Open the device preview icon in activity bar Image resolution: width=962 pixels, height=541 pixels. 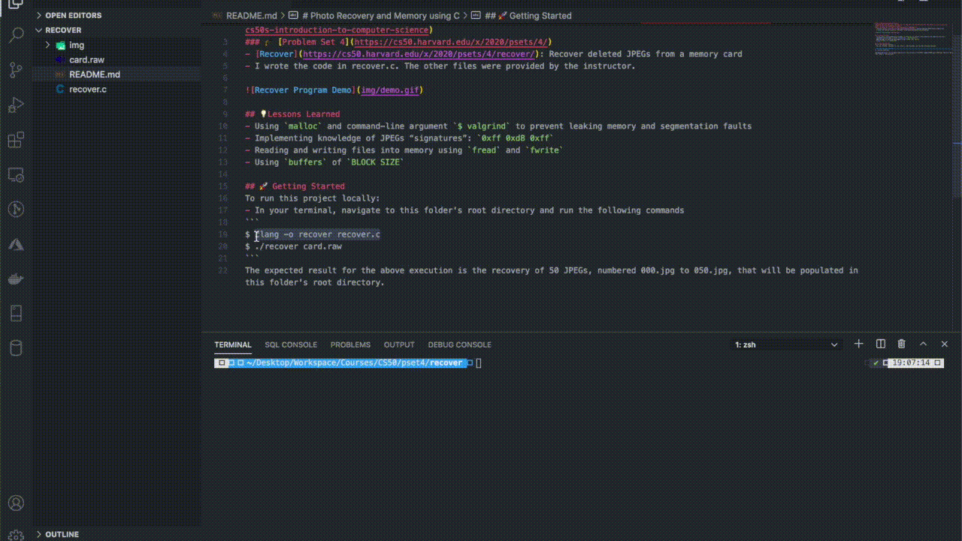point(16,313)
